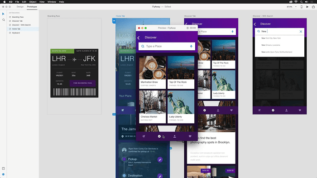This screenshot has width=317, height=178.
Task: Click the New York City suggestion in the search results
Action: point(271,38)
